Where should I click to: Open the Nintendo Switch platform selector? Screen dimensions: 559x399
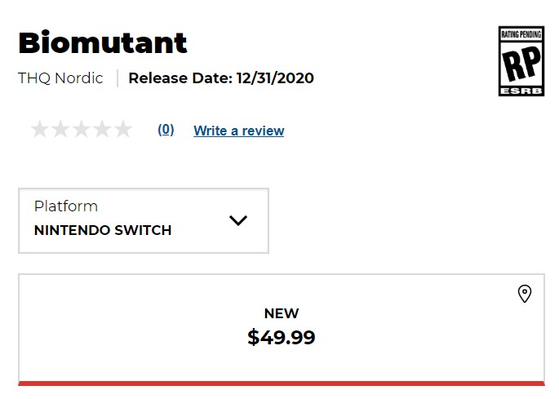tap(144, 221)
